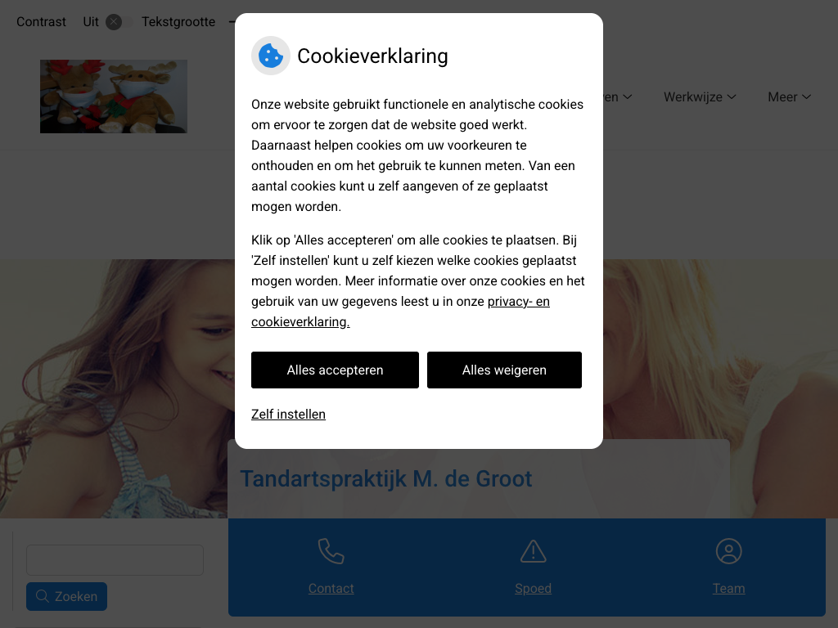Open the Spoed link
This screenshot has width=838, height=628.
point(534,589)
